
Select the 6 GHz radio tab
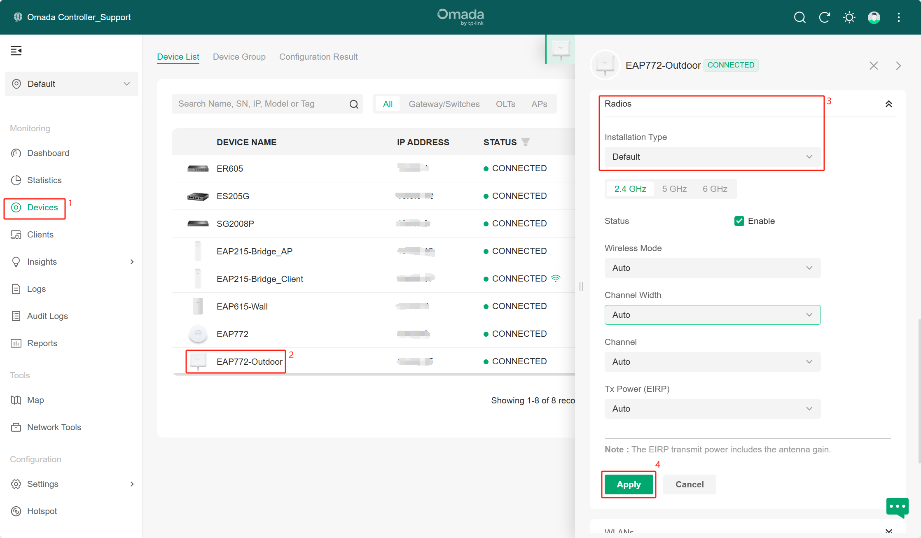tap(715, 189)
